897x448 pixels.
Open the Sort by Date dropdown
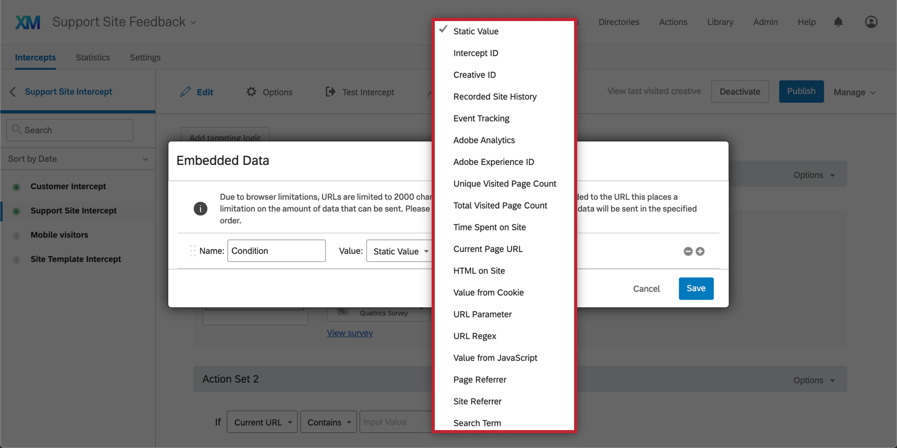[78, 159]
